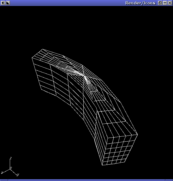
Task: Minimize the Render/Icons window
Action: (165, 3)
